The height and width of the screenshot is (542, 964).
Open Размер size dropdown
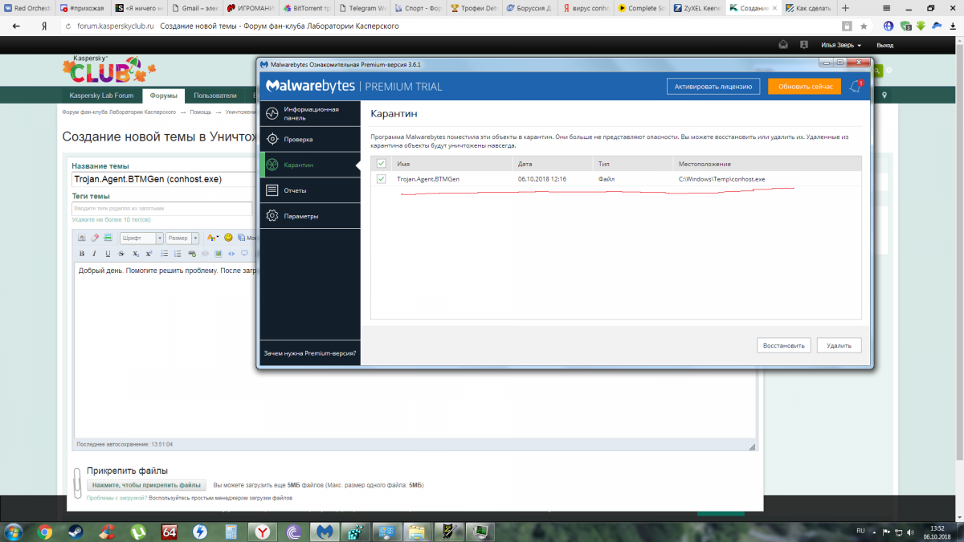tap(183, 238)
